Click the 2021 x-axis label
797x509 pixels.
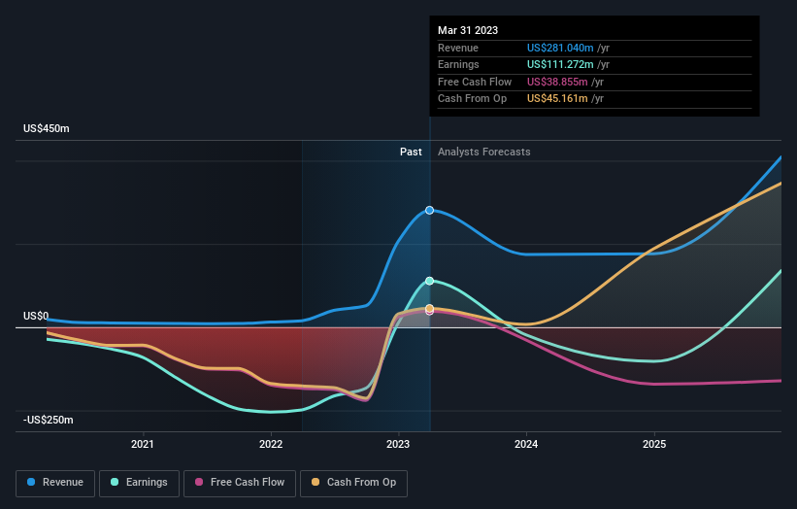(143, 444)
